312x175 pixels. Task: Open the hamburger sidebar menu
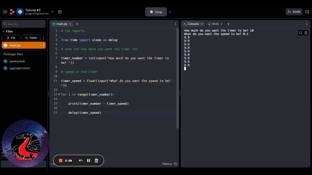point(5,12)
